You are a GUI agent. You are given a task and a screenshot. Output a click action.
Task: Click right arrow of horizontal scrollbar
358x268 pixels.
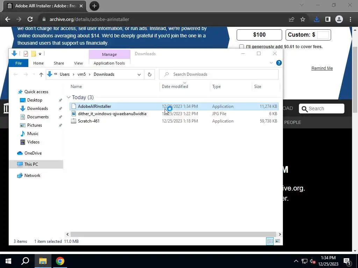point(280,234)
